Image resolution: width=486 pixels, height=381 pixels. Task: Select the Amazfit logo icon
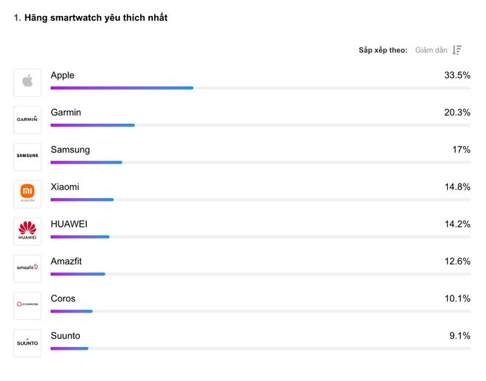click(x=28, y=268)
